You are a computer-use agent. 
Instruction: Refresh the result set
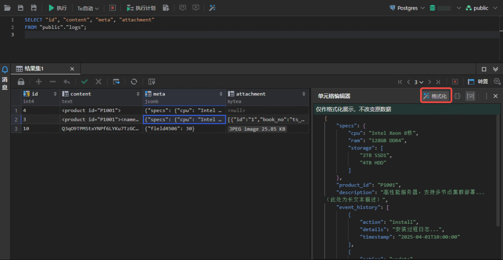[134, 81]
